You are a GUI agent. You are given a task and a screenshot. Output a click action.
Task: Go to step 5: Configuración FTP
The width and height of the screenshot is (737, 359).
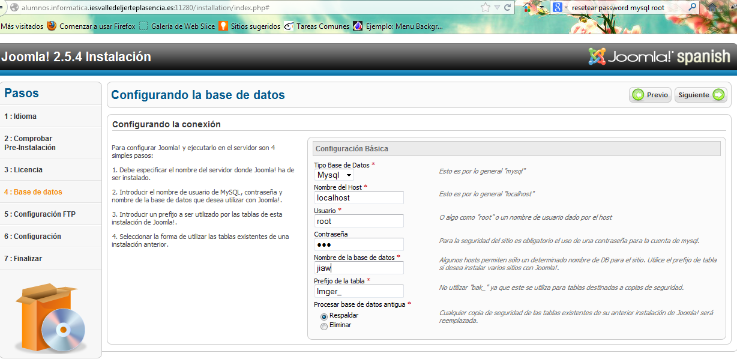coord(40,214)
